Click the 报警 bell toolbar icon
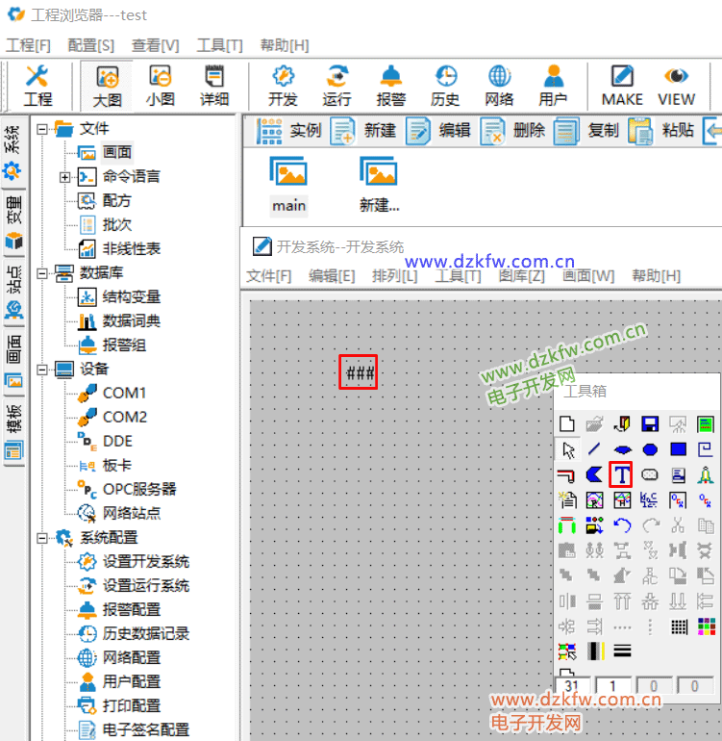 390,86
